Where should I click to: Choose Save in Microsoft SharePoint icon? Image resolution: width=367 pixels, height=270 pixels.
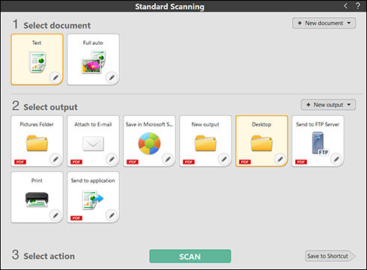pos(149,144)
